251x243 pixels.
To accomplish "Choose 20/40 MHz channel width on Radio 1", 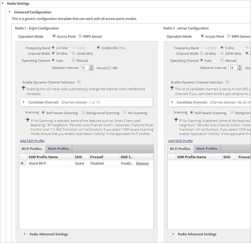I will [x=74, y=53].
